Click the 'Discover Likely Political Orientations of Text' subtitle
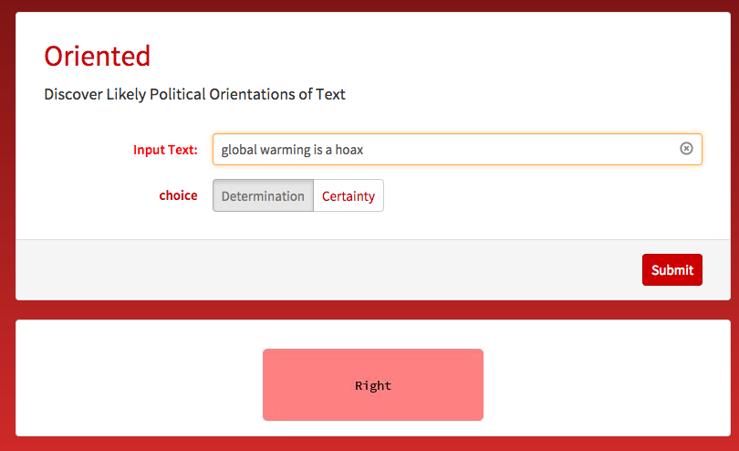 pyautogui.click(x=194, y=94)
